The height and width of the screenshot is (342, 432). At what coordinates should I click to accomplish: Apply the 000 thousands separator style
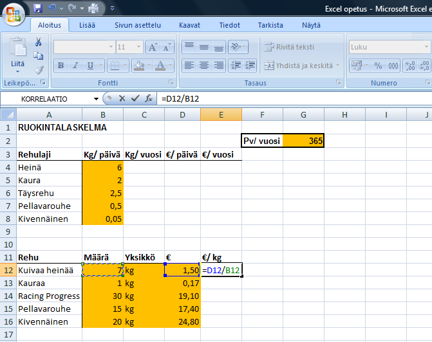click(393, 66)
